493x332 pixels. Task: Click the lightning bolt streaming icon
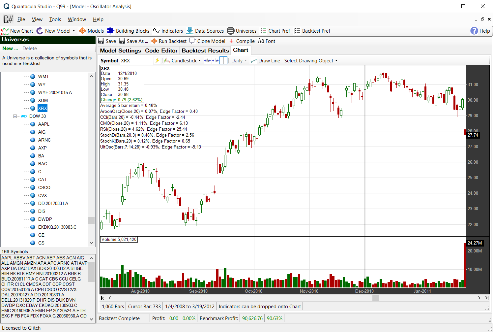click(157, 61)
